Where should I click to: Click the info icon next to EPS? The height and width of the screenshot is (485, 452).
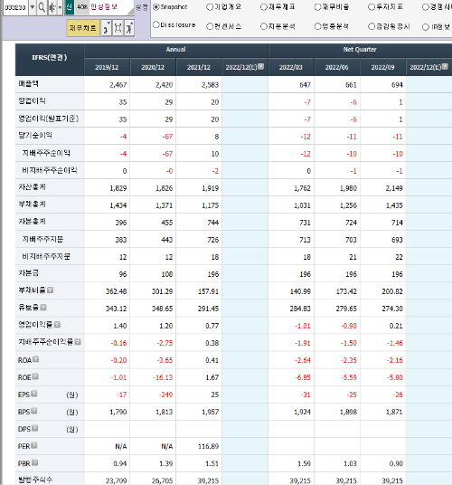(x=34, y=394)
